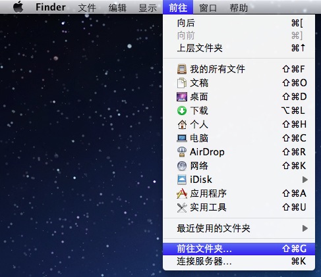This screenshot has width=321, height=277.
Task: Choose 向后 to go back
Action: click(239, 23)
